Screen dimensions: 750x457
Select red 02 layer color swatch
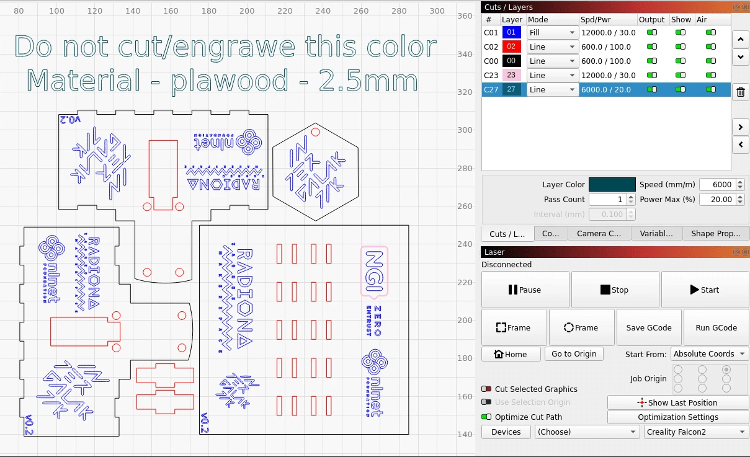point(512,47)
